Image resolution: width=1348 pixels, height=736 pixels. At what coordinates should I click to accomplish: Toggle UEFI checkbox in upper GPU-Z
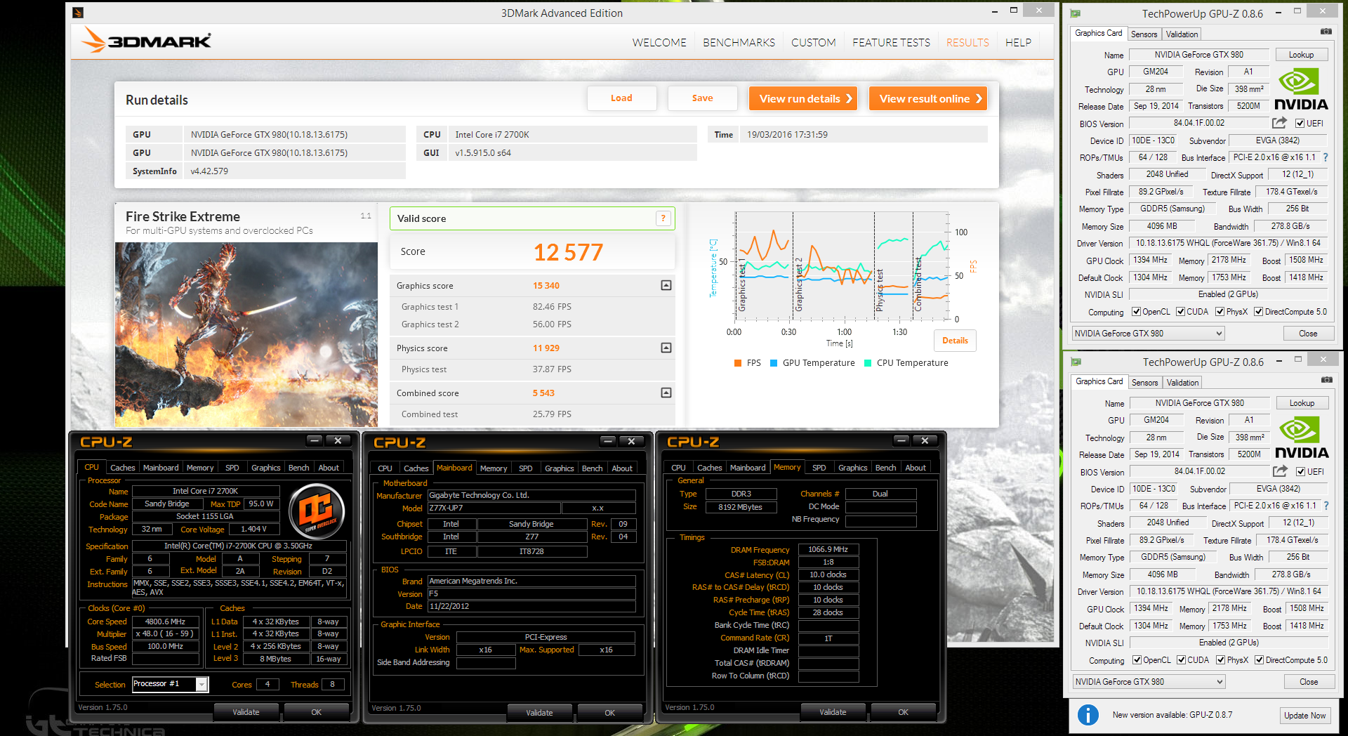point(1300,124)
